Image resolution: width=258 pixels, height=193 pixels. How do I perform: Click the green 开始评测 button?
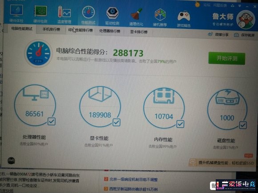coord(227,58)
